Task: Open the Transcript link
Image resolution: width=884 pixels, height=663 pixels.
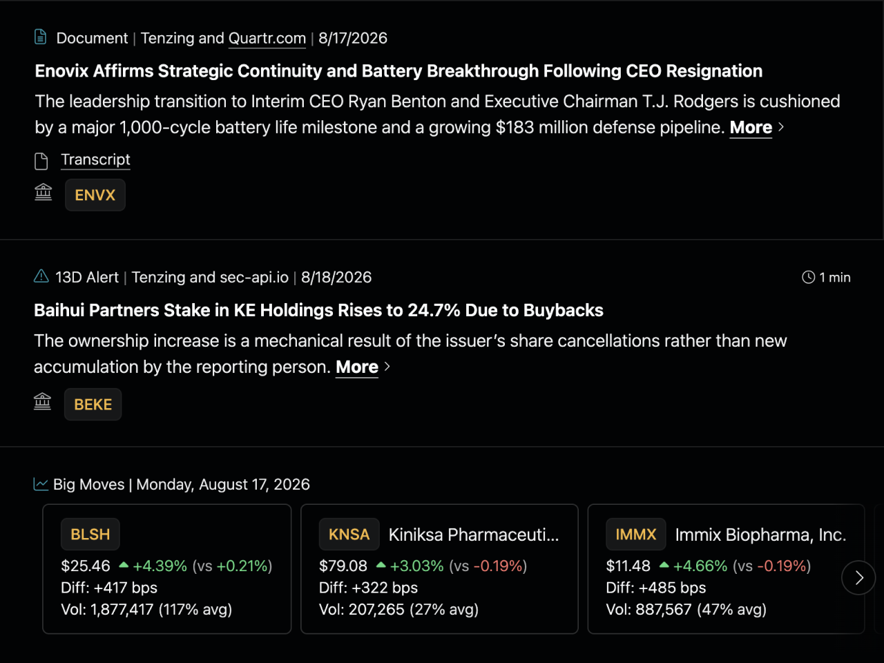Action: pos(95,160)
